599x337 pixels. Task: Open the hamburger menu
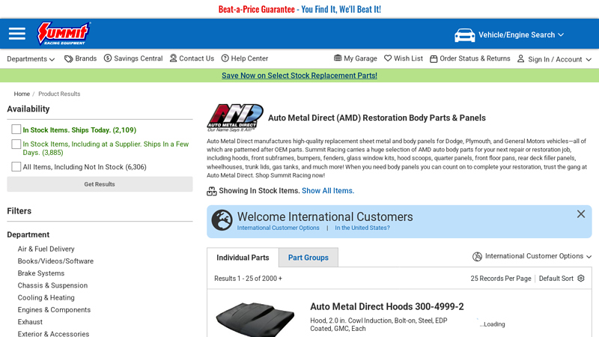click(x=17, y=34)
